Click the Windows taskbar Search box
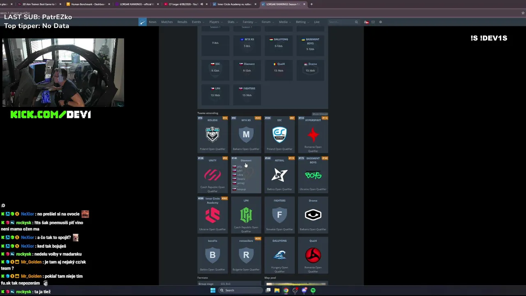The image size is (526, 296). click(x=240, y=290)
